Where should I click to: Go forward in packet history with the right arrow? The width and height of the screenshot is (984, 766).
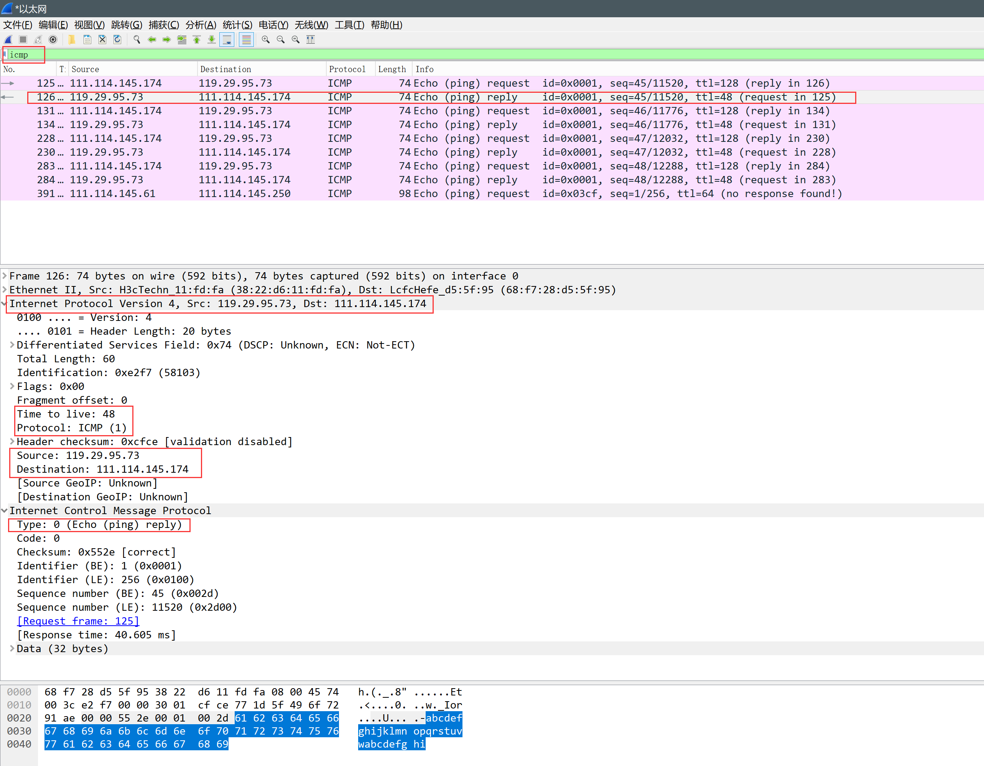[167, 39]
